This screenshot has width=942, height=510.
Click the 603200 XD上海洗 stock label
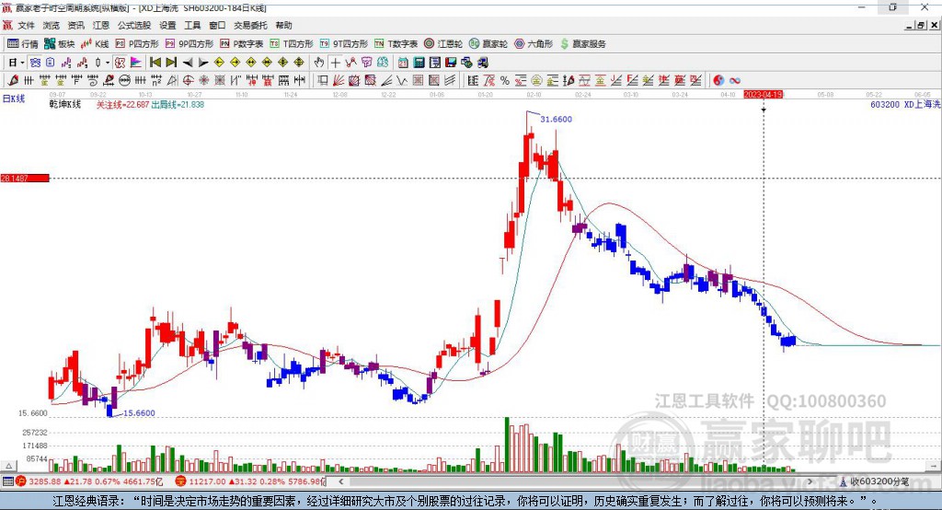point(905,105)
